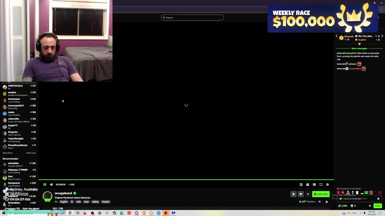Open TaylorStarlight channel in sidebar
This screenshot has height=216, width=385.
pos(19,140)
